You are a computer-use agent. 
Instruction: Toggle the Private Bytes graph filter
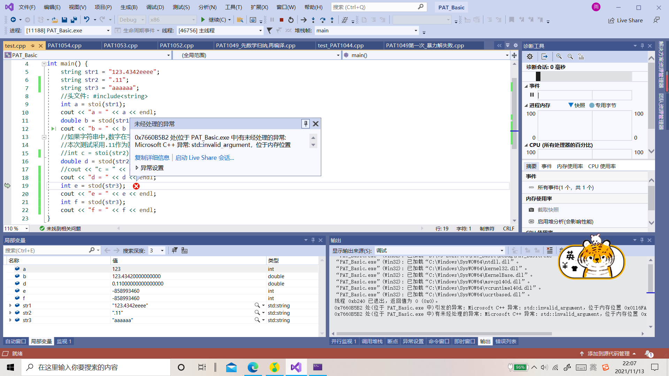click(x=602, y=105)
